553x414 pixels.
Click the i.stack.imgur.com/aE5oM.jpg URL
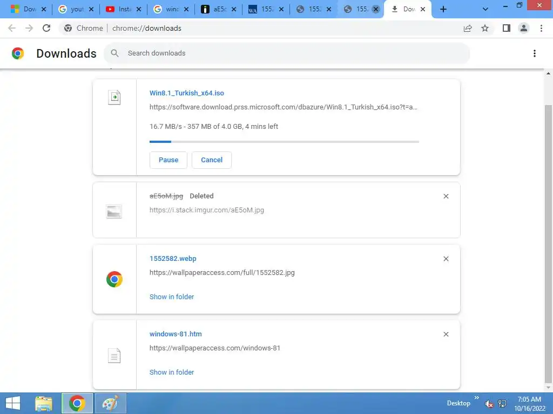tap(207, 210)
